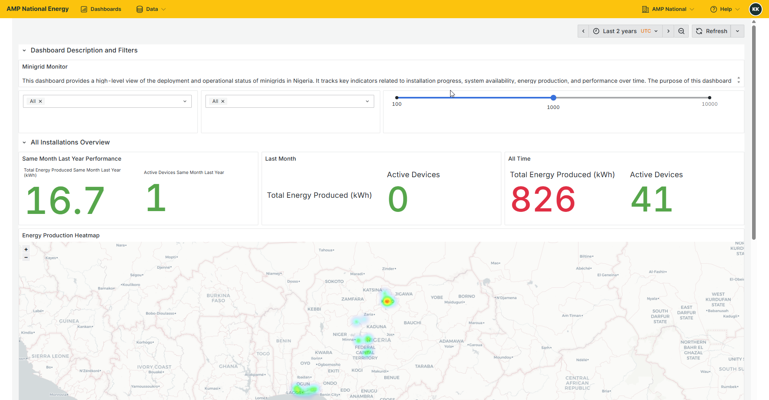This screenshot has width=769, height=400.
Task: Zoom in on the heatmap map
Action: (26, 249)
